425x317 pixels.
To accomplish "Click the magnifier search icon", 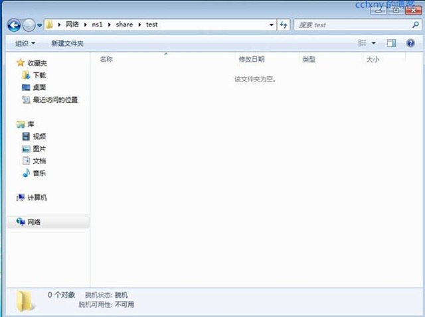I will [x=415, y=25].
